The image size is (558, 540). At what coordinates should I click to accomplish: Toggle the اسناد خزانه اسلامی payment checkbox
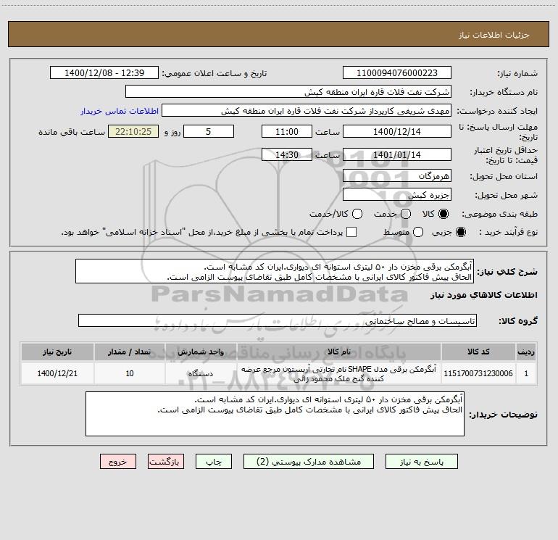tap(351, 232)
